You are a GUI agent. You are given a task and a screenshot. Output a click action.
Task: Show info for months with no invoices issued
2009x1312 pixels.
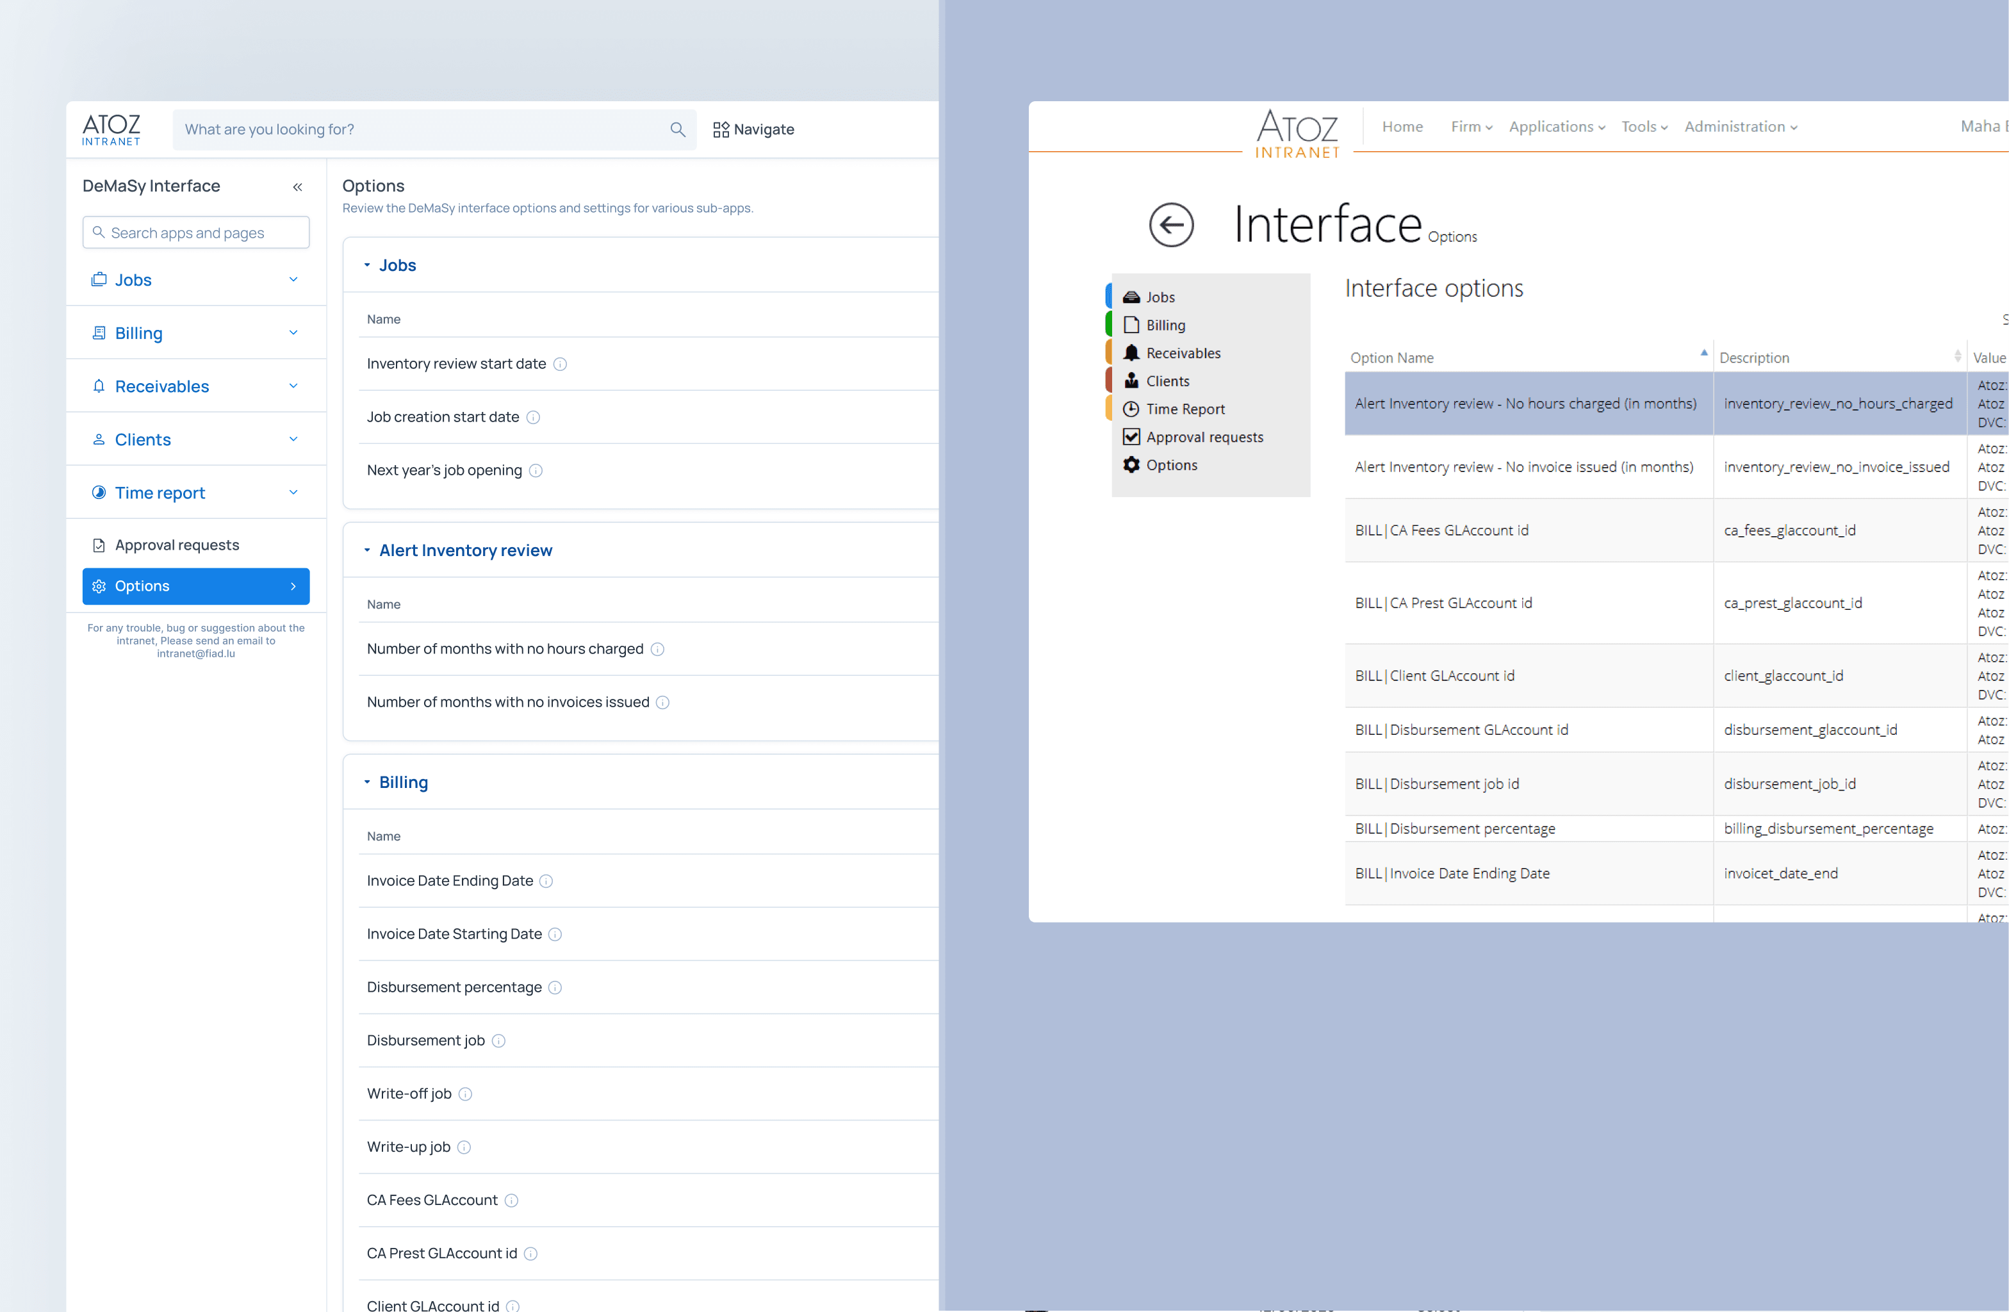coord(662,702)
